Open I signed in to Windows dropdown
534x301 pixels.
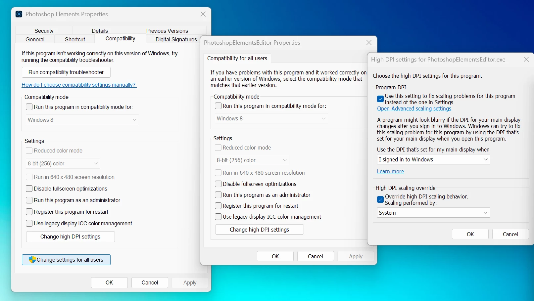(x=433, y=159)
